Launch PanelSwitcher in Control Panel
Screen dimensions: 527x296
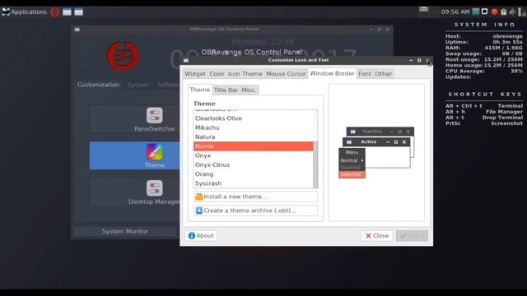154,119
